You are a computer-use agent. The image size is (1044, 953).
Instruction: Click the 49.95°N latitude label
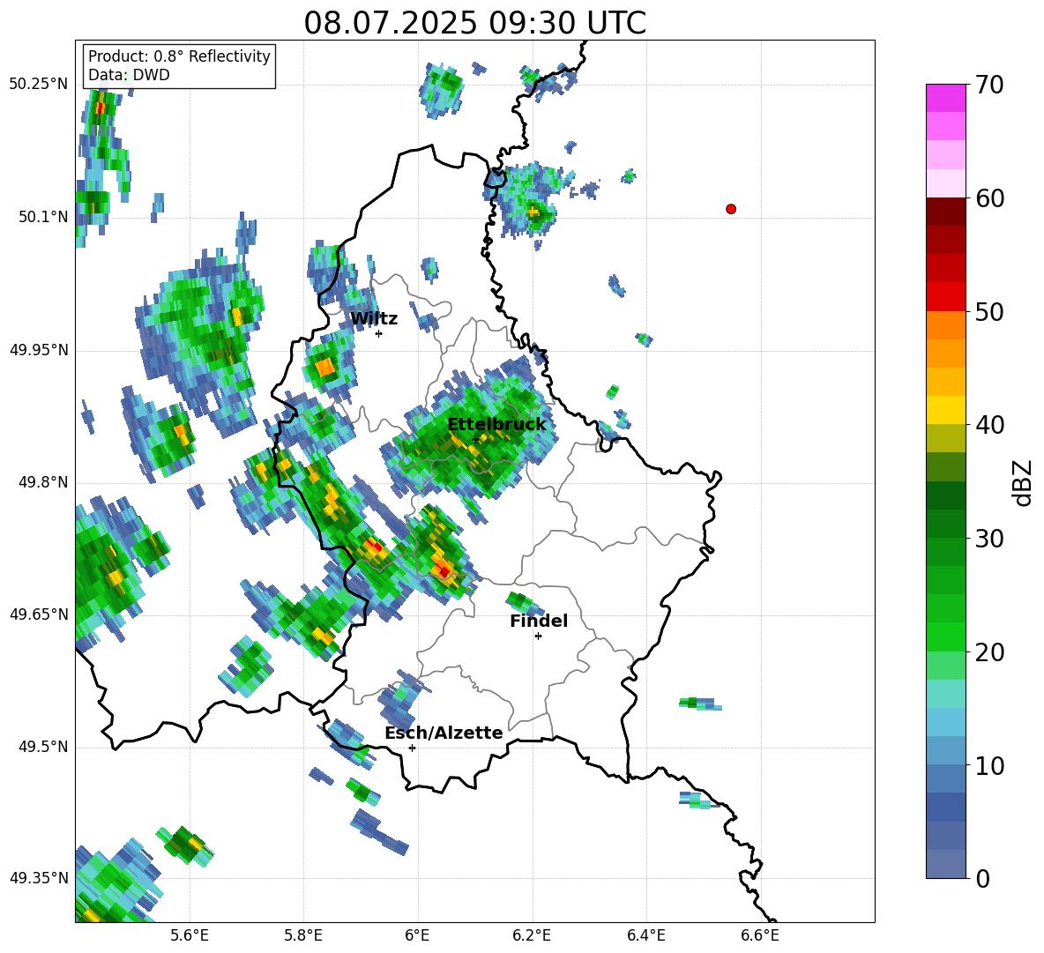pyautogui.click(x=39, y=349)
